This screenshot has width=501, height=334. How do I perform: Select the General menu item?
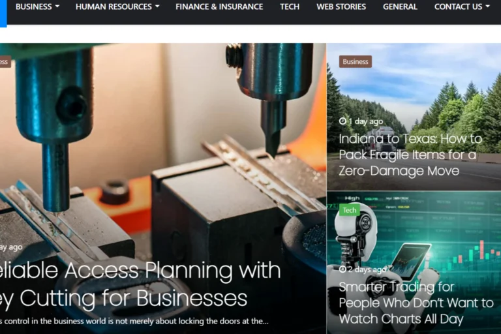click(400, 7)
